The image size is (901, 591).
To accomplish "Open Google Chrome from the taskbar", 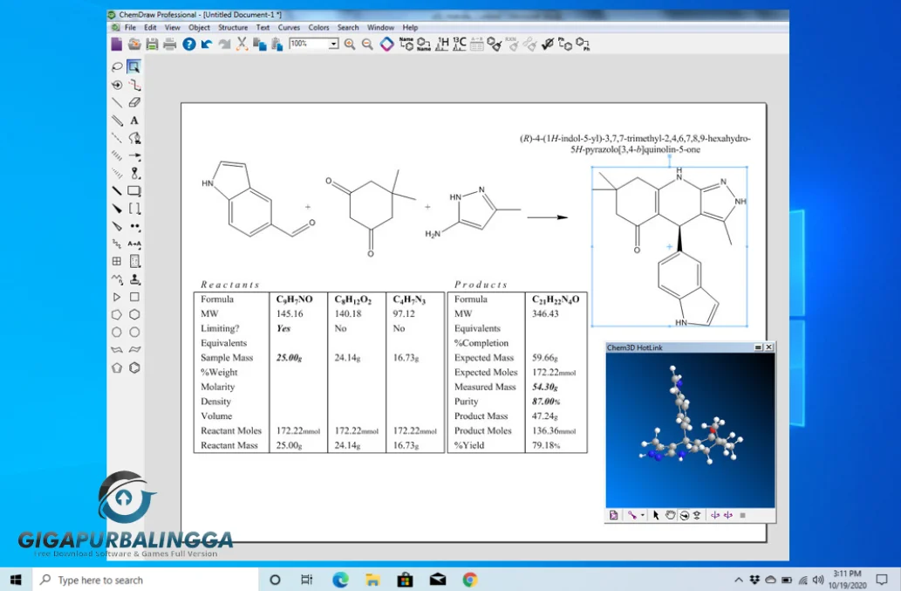I will (x=470, y=580).
